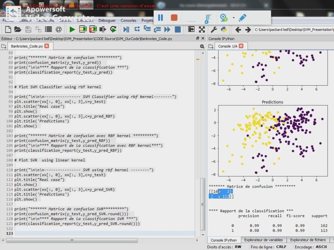Click the editor tab browse icon
Viewport: 334px width, 250px height.
click(x=3, y=46)
